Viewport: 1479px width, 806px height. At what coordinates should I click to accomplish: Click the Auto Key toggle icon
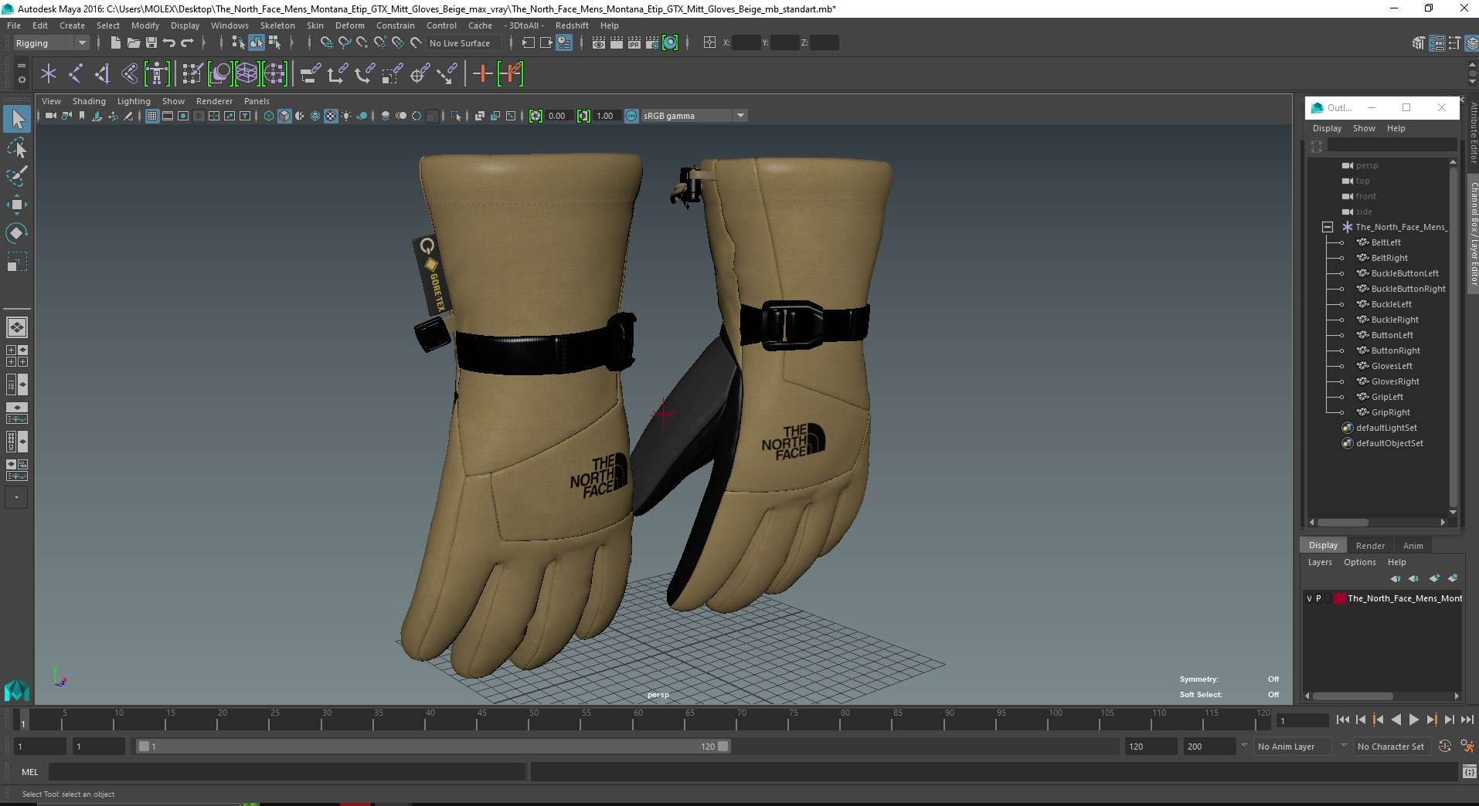tap(1445, 746)
